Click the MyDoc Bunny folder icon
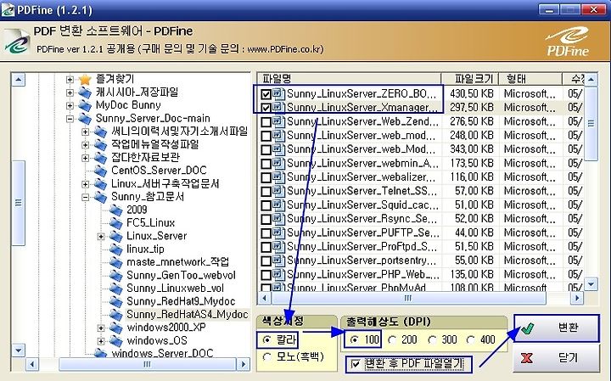 coord(85,105)
